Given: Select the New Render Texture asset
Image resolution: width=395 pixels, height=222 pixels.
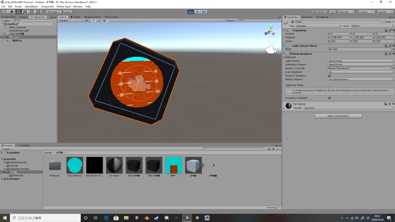Looking at the screenshot, I should [95, 165].
